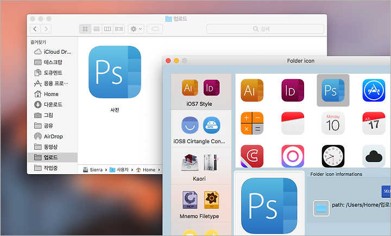Open 그림 in Finder sidebar

click(x=52, y=115)
